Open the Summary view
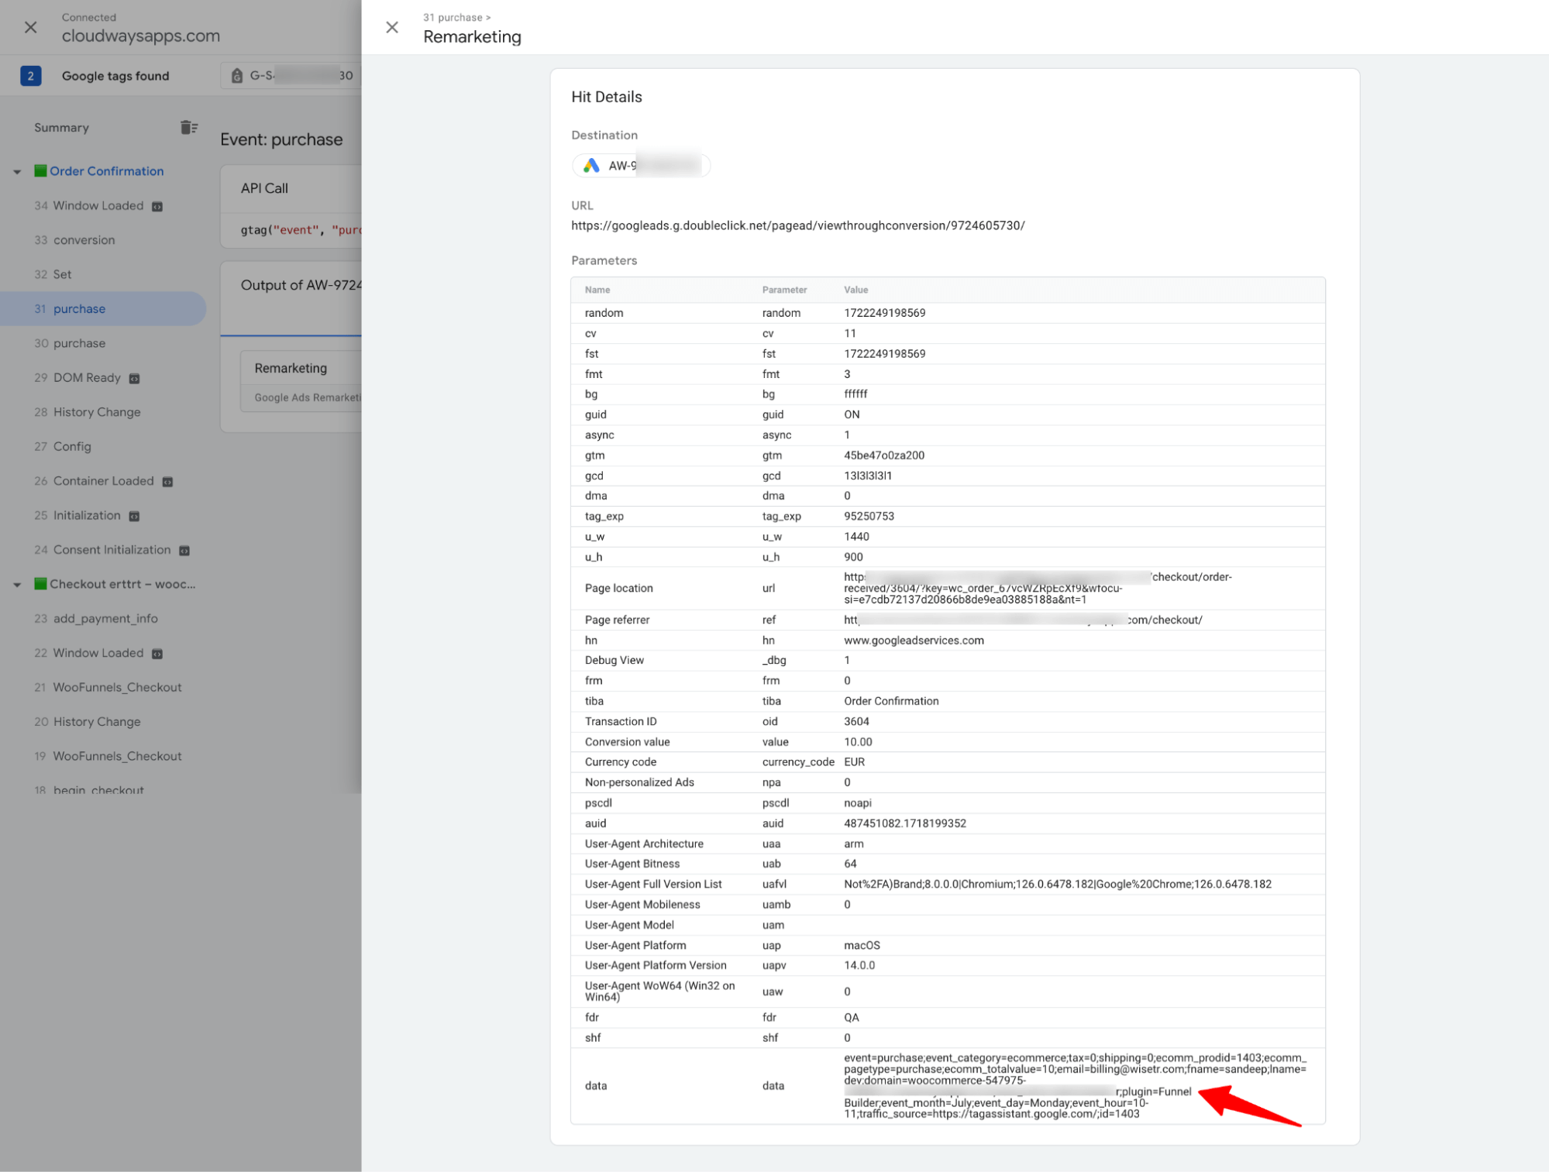 coord(61,128)
